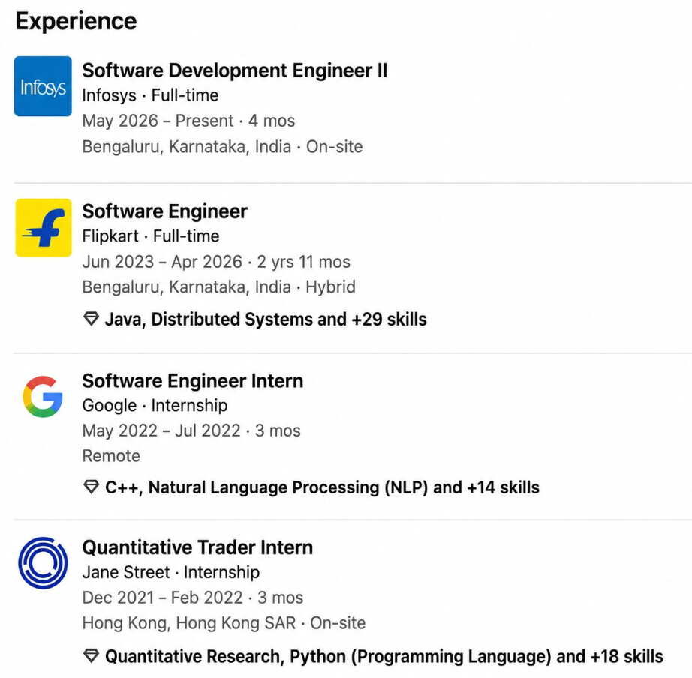Expand Quantitative Research, Python and +18 skills
Image resolution: width=692 pixels, height=678 pixels.
(384, 656)
